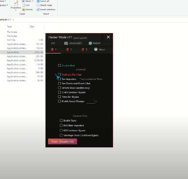Select Application extension 29 KB row

point(22,77)
